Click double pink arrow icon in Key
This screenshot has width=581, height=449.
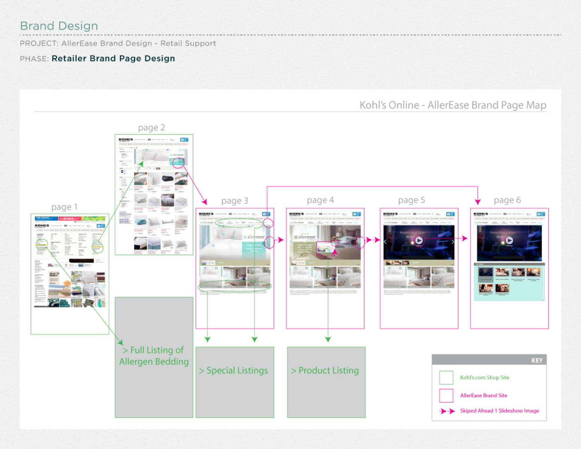pos(447,411)
